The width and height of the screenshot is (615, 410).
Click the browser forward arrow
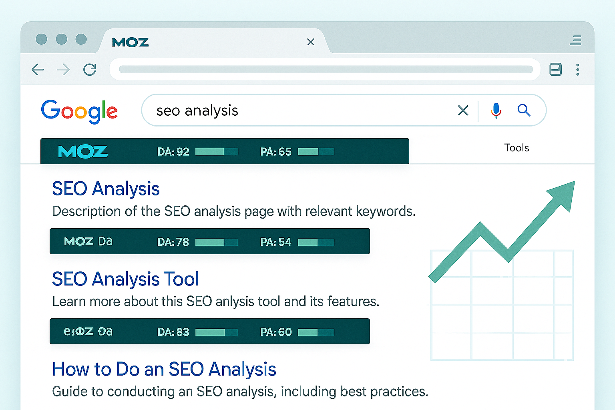click(63, 70)
